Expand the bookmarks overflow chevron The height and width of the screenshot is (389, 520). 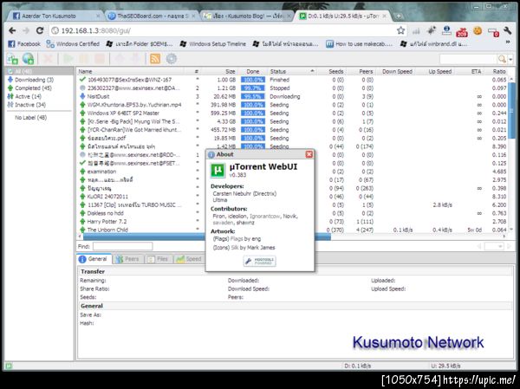(x=508, y=42)
